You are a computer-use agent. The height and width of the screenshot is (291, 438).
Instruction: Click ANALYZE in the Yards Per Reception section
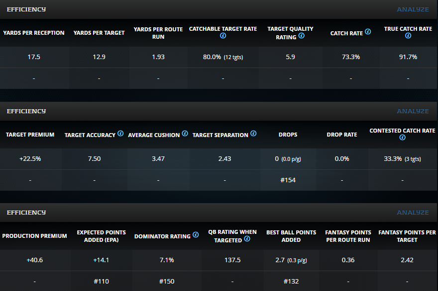(x=413, y=9)
